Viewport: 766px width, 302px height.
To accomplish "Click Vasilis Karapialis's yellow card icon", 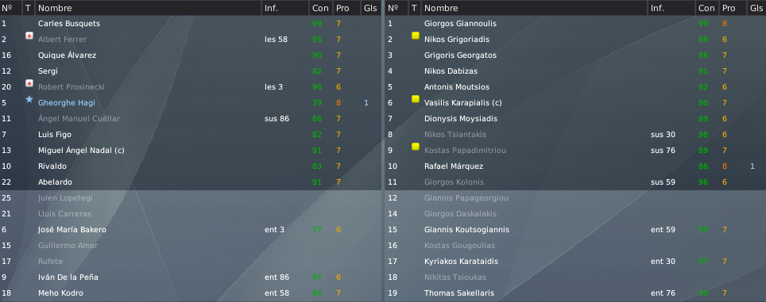I will (416, 99).
